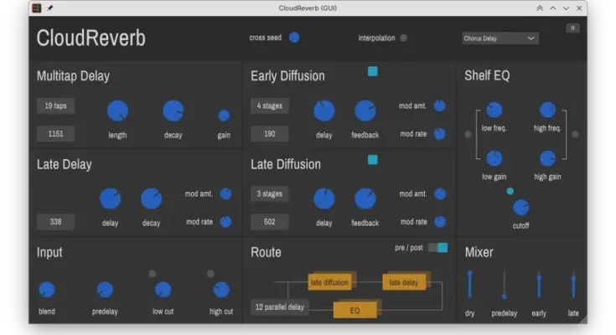This screenshot has width=616, height=335.
Task: Click the Input high cut knob
Action: click(221, 290)
